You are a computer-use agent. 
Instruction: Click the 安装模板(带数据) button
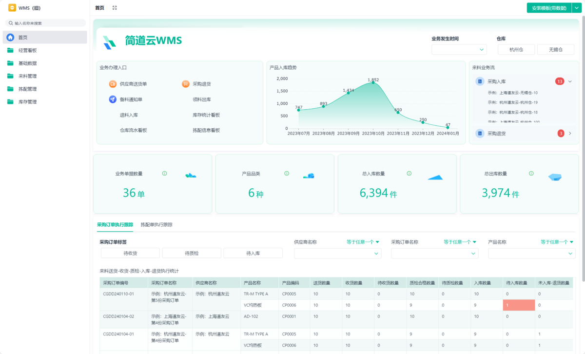549,8
